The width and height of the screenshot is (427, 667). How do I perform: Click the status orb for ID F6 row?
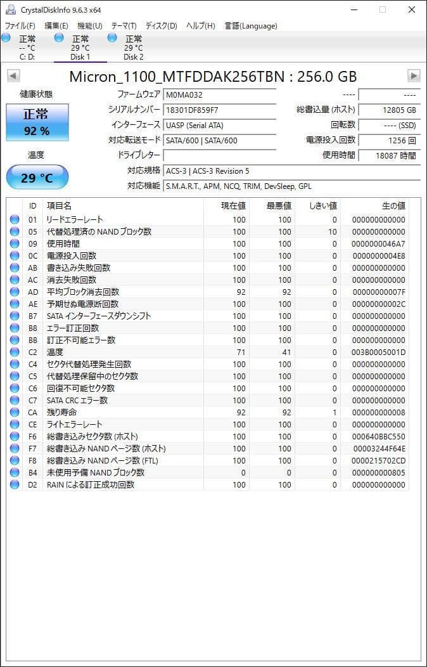pyautogui.click(x=15, y=436)
